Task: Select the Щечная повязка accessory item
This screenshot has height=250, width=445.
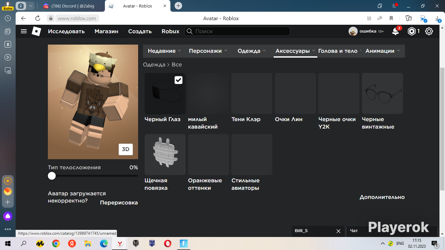Action: pos(165,155)
